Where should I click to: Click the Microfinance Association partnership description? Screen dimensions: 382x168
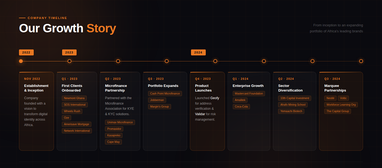point(119,106)
